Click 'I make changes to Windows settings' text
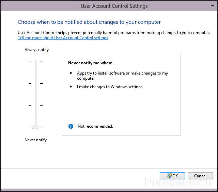Viewport: 218px width, 192px height. tap(110, 87)
